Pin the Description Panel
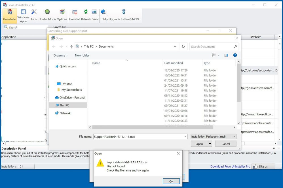 click(x=274, y=148)
